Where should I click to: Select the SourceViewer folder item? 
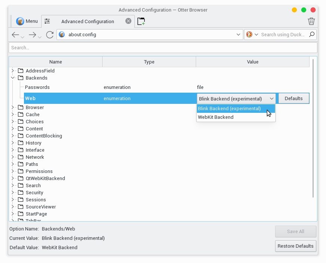[41, 207]
